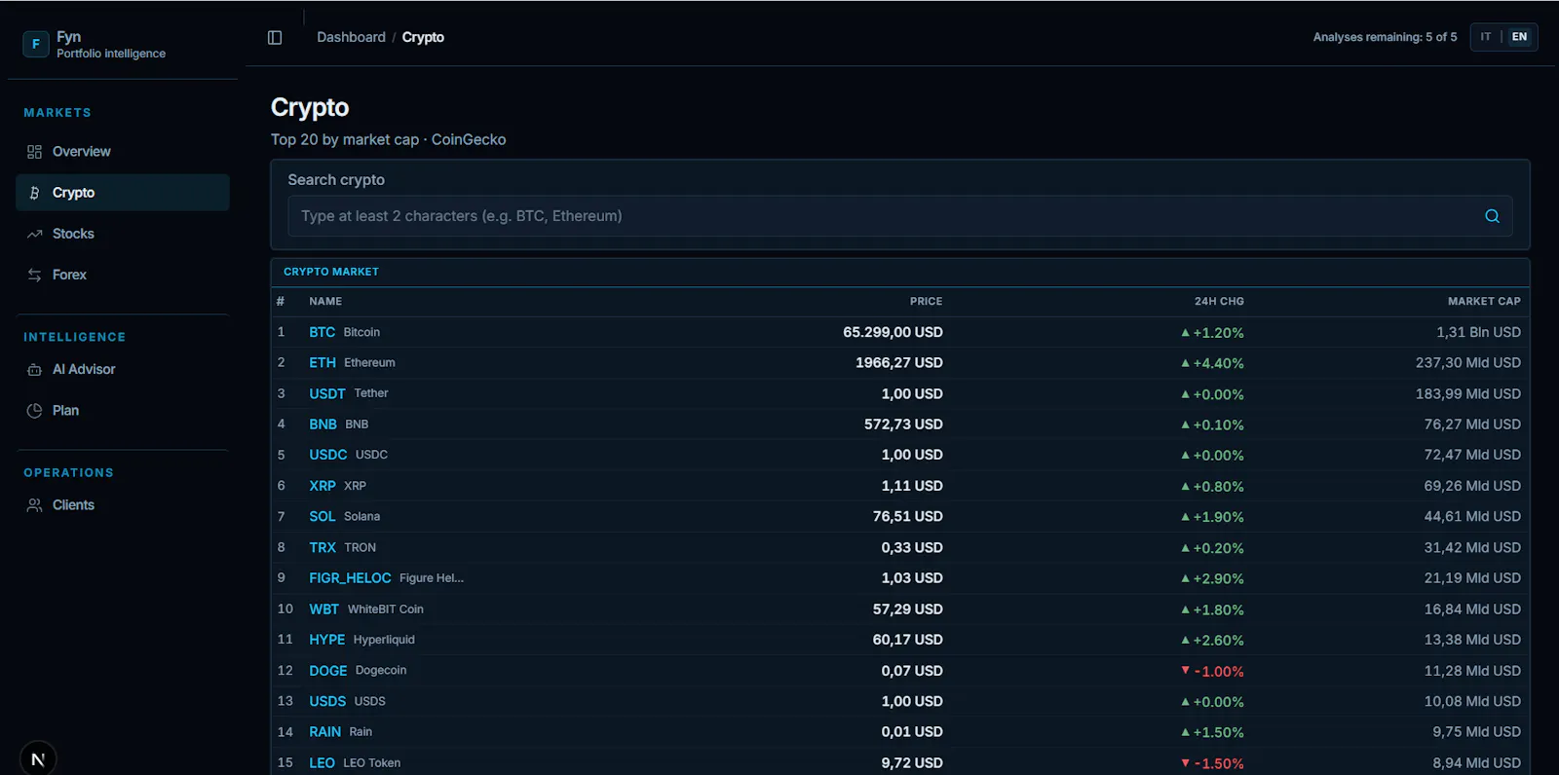The width and height of the screenshot is (1559, 775).
Task: Open the WBT WhiteBIT Coin link
Action: coord(366,609)
